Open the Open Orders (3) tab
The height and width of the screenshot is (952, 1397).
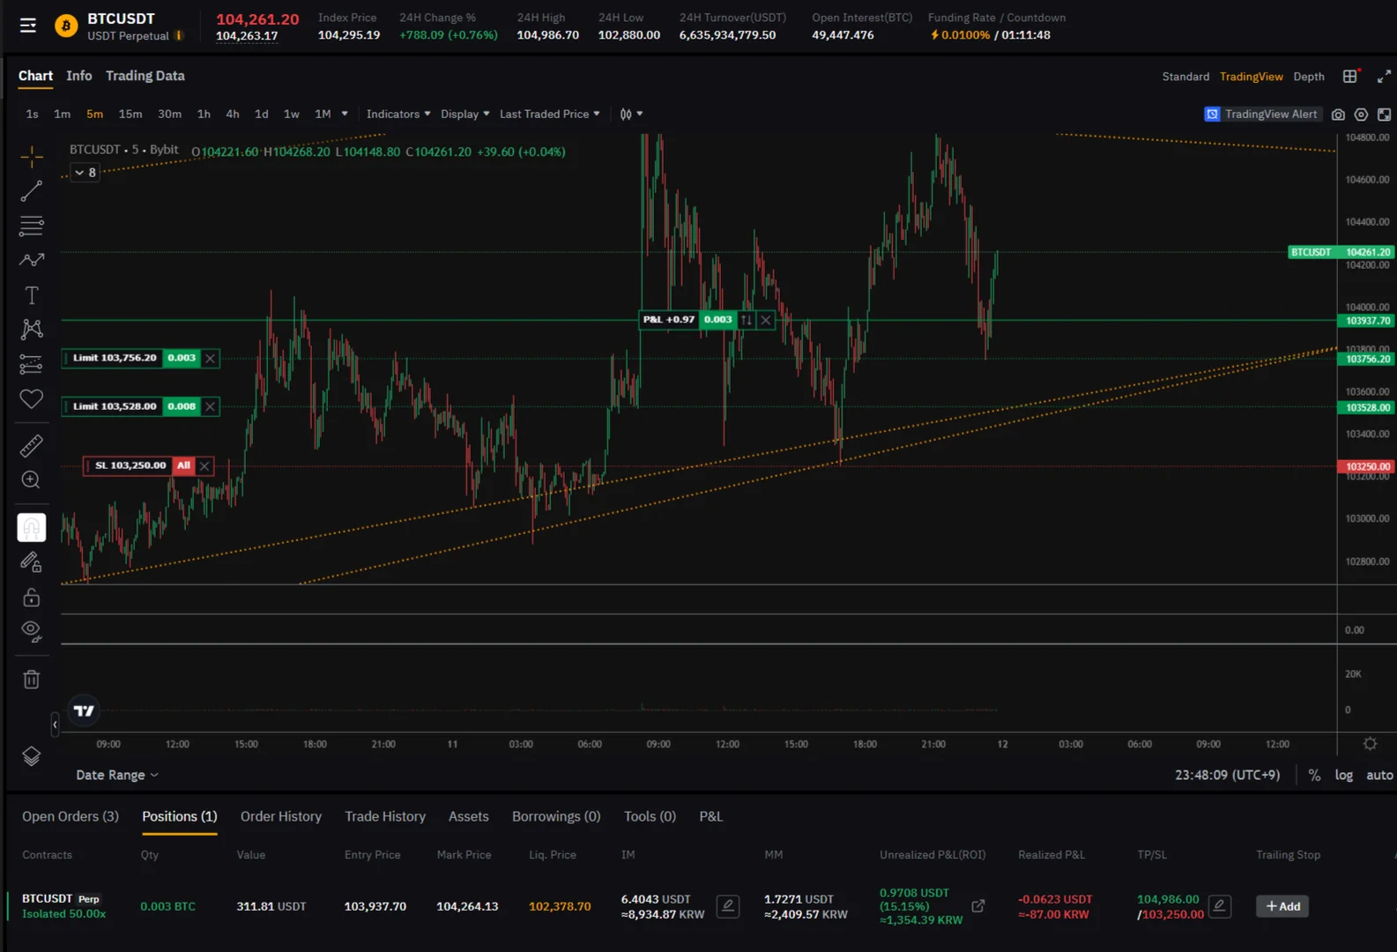(x=71, y=816)
